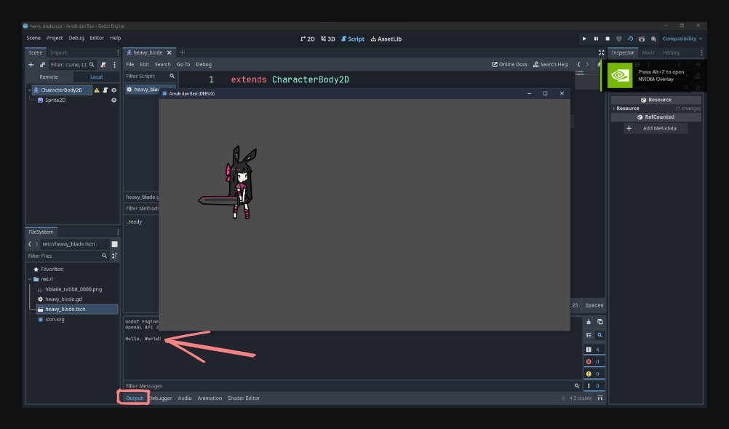Switch to the 2D workspace
The height and width of the screenshot is (429, 729).
307,39
